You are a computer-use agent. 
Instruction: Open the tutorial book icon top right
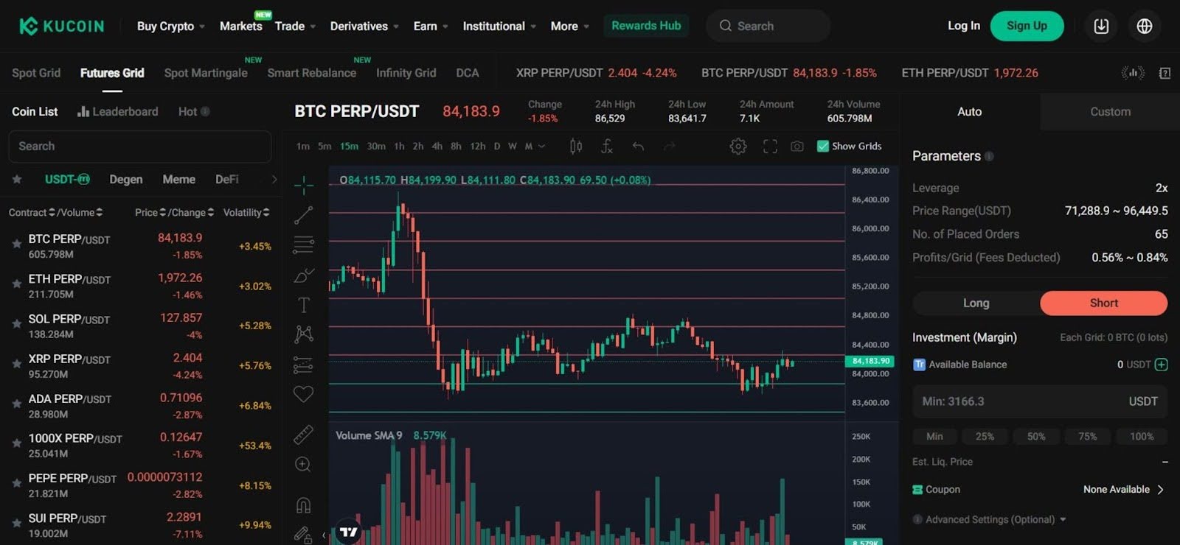point(1165,73)
